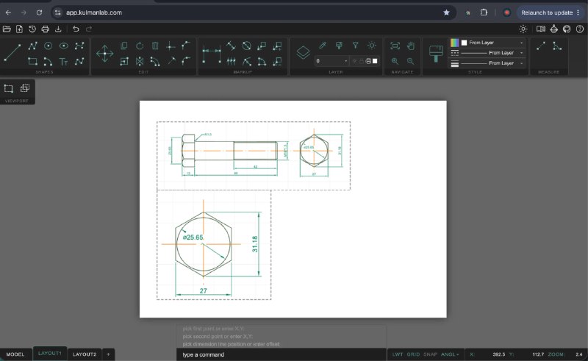
Task: Open Chrome's three-dot menu
Action: tap(578, 12)
